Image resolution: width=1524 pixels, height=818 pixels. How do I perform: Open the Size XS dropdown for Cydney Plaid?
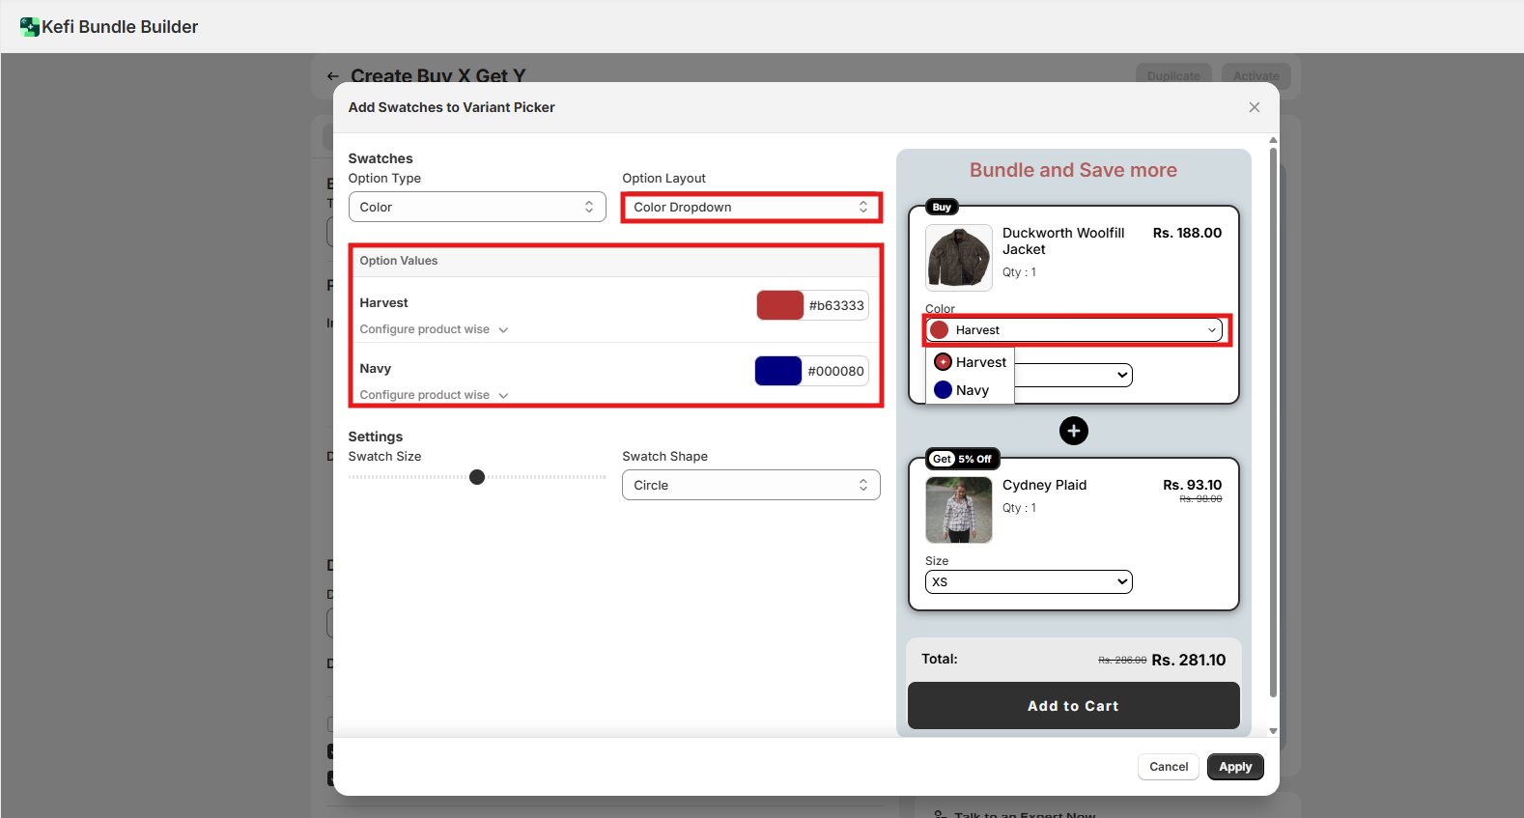1029,581
